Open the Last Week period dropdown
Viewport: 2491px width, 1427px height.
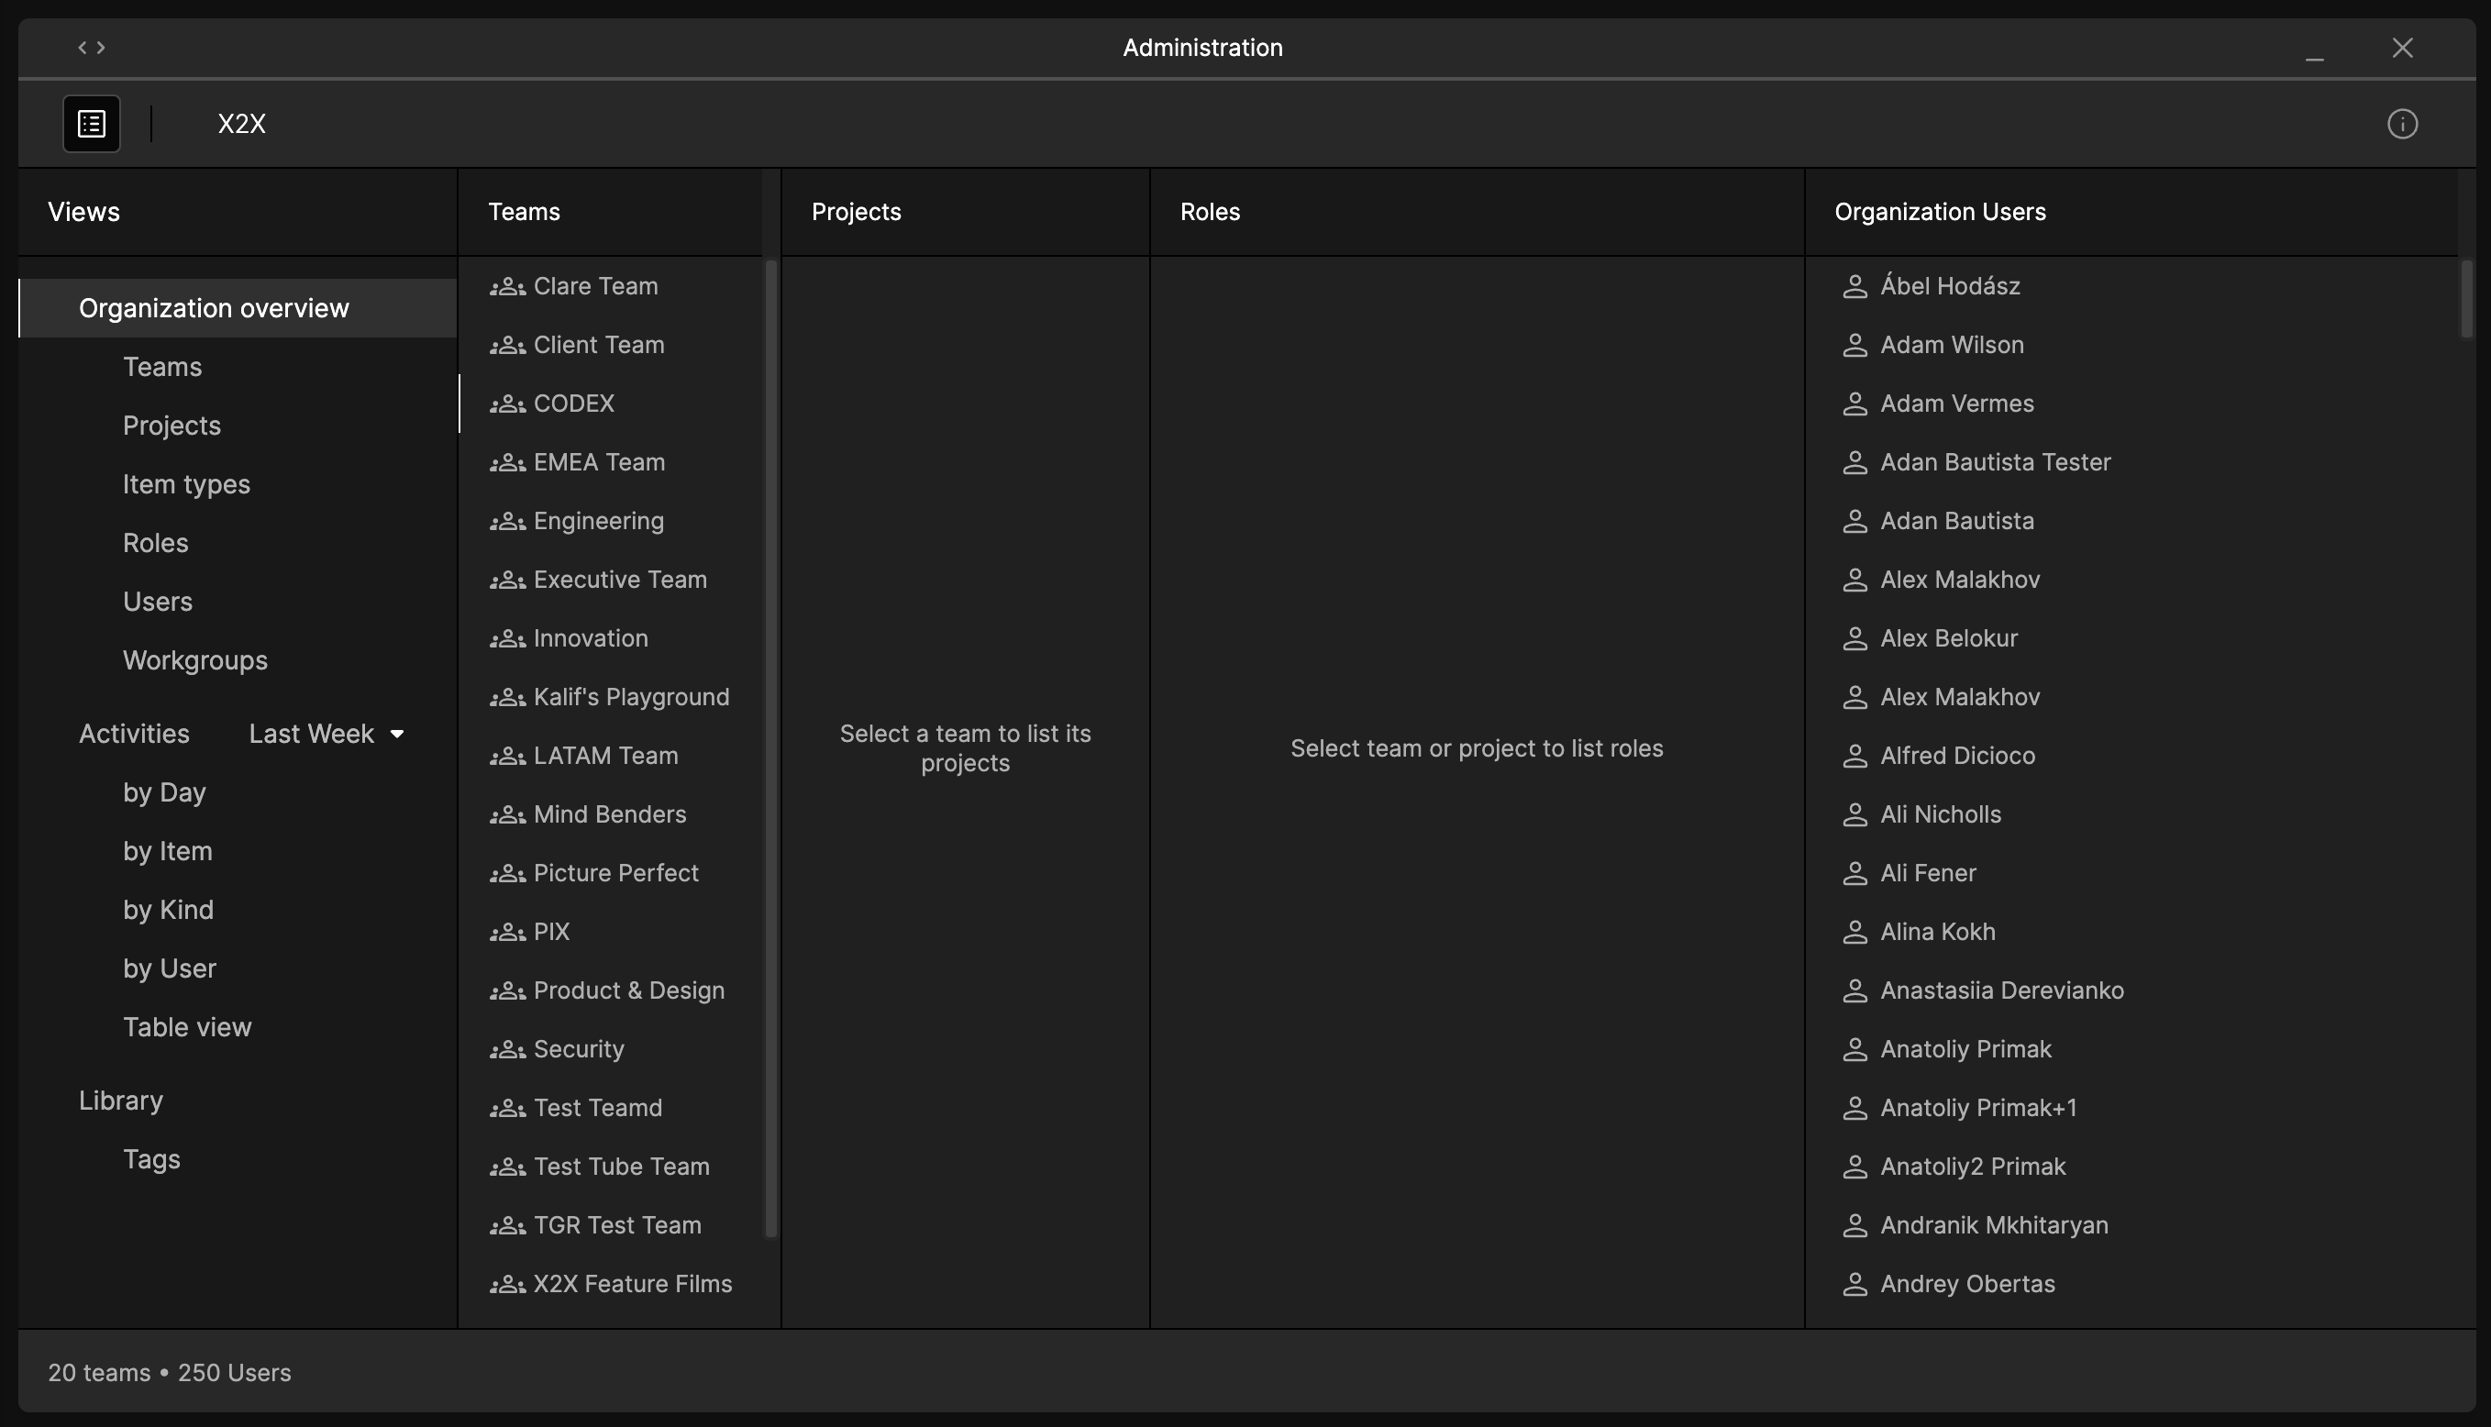pos(312,734)
